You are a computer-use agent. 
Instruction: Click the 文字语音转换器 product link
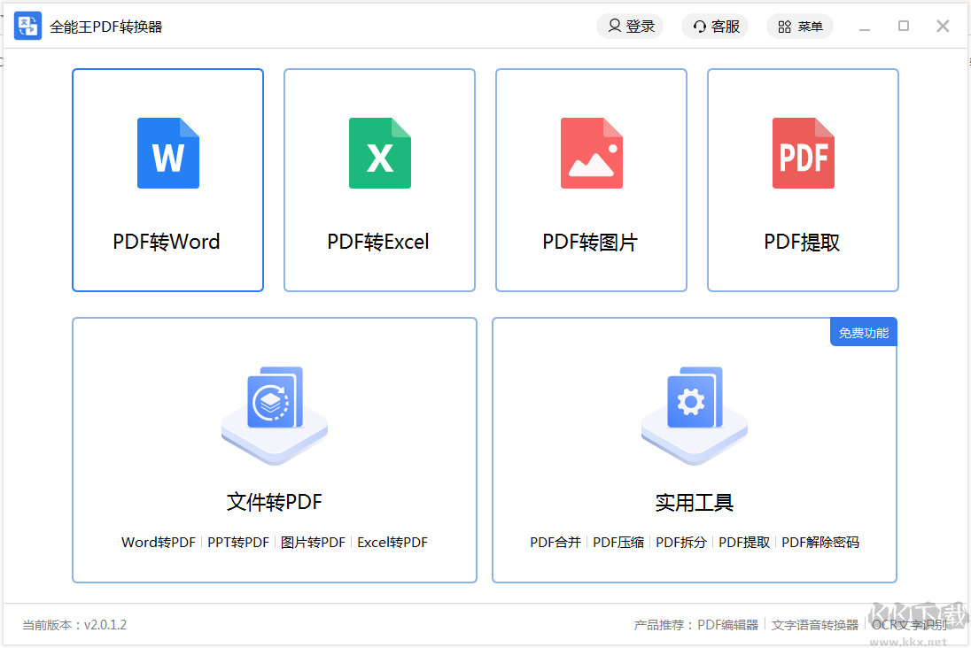(x=815, y=625)
